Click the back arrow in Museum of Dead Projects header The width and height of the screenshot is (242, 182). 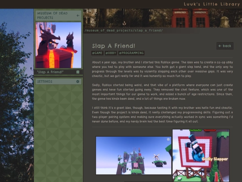[x=78, y=15]
